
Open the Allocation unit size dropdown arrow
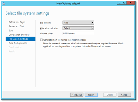[93, 28]
